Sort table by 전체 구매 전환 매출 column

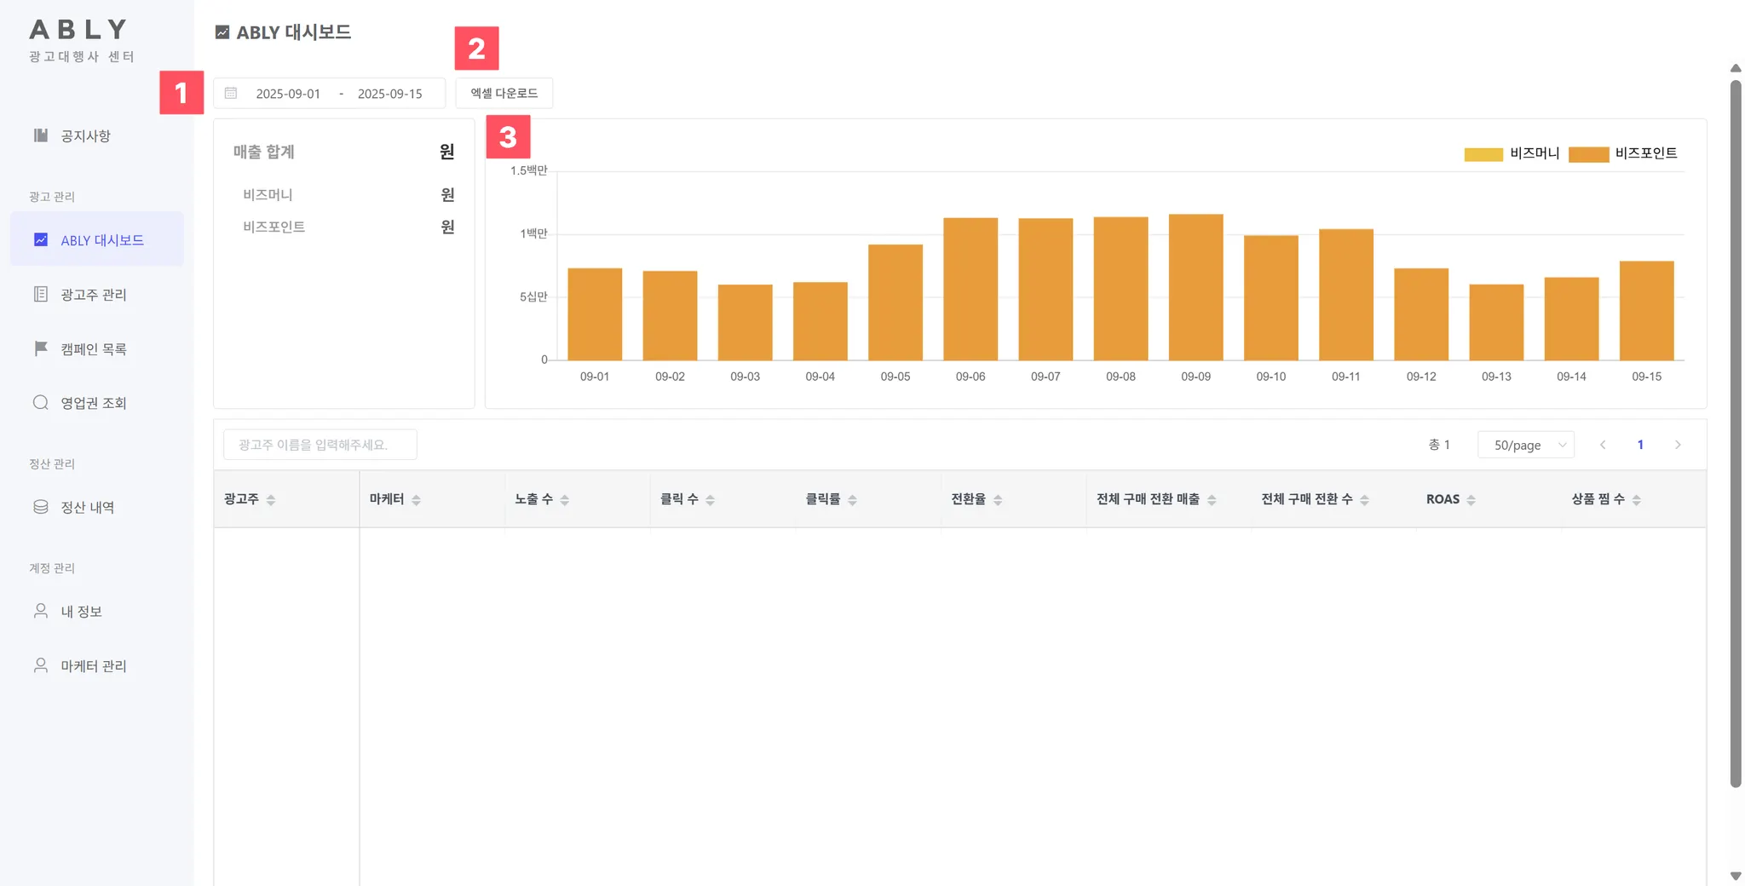[x=1212, y=500]
